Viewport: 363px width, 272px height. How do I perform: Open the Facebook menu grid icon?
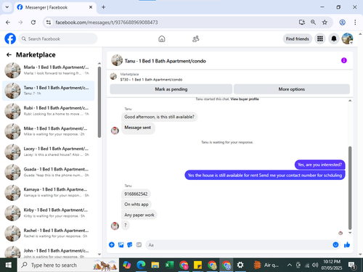click(x=320, y=38)
